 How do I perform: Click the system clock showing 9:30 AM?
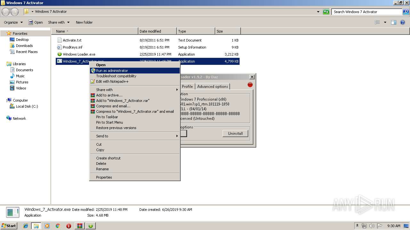click(394, 226)
